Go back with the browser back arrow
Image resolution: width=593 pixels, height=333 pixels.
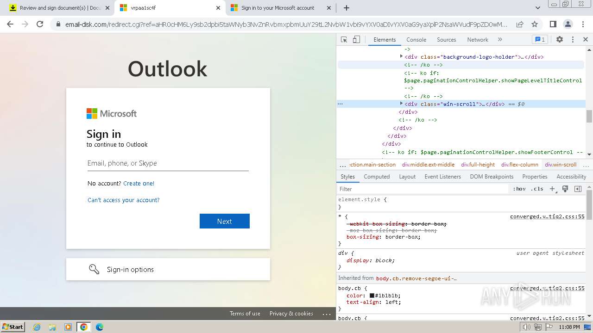pos(10,24)
